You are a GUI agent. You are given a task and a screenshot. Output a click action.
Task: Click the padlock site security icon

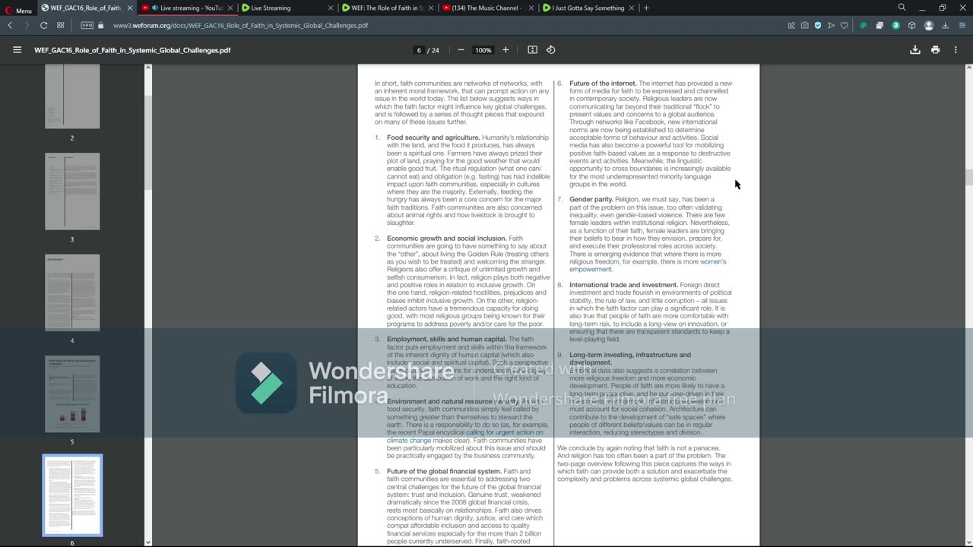coord(100,25)
